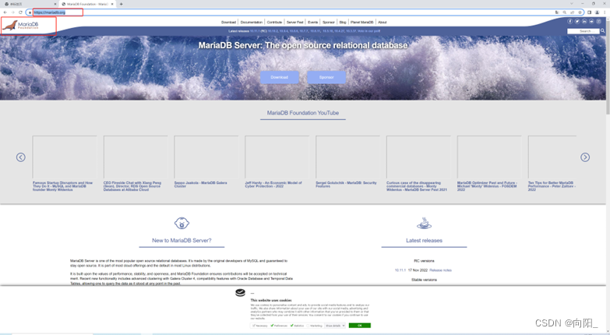
Task: Click the site search magnifier icon
Action: (603, 30)
